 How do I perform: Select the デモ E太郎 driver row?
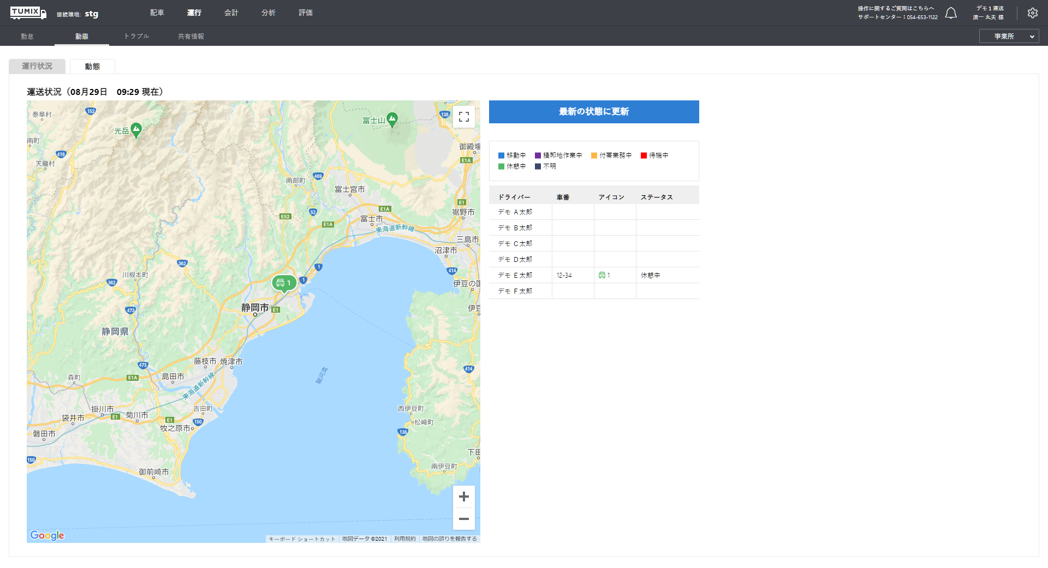[515, 276]
